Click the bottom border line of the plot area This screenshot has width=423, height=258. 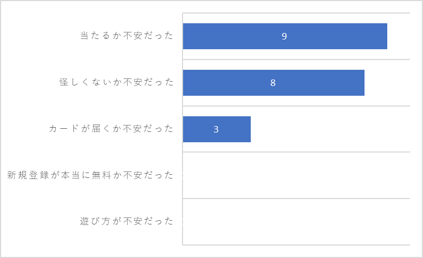coord(296,245)
